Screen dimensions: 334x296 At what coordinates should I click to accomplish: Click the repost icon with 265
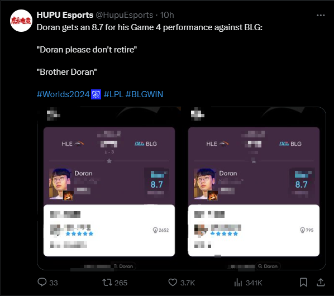pyautogui.click(x=107, y=283)
